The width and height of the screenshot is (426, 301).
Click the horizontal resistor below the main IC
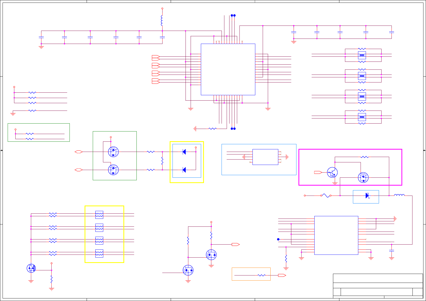click(212, 129)
